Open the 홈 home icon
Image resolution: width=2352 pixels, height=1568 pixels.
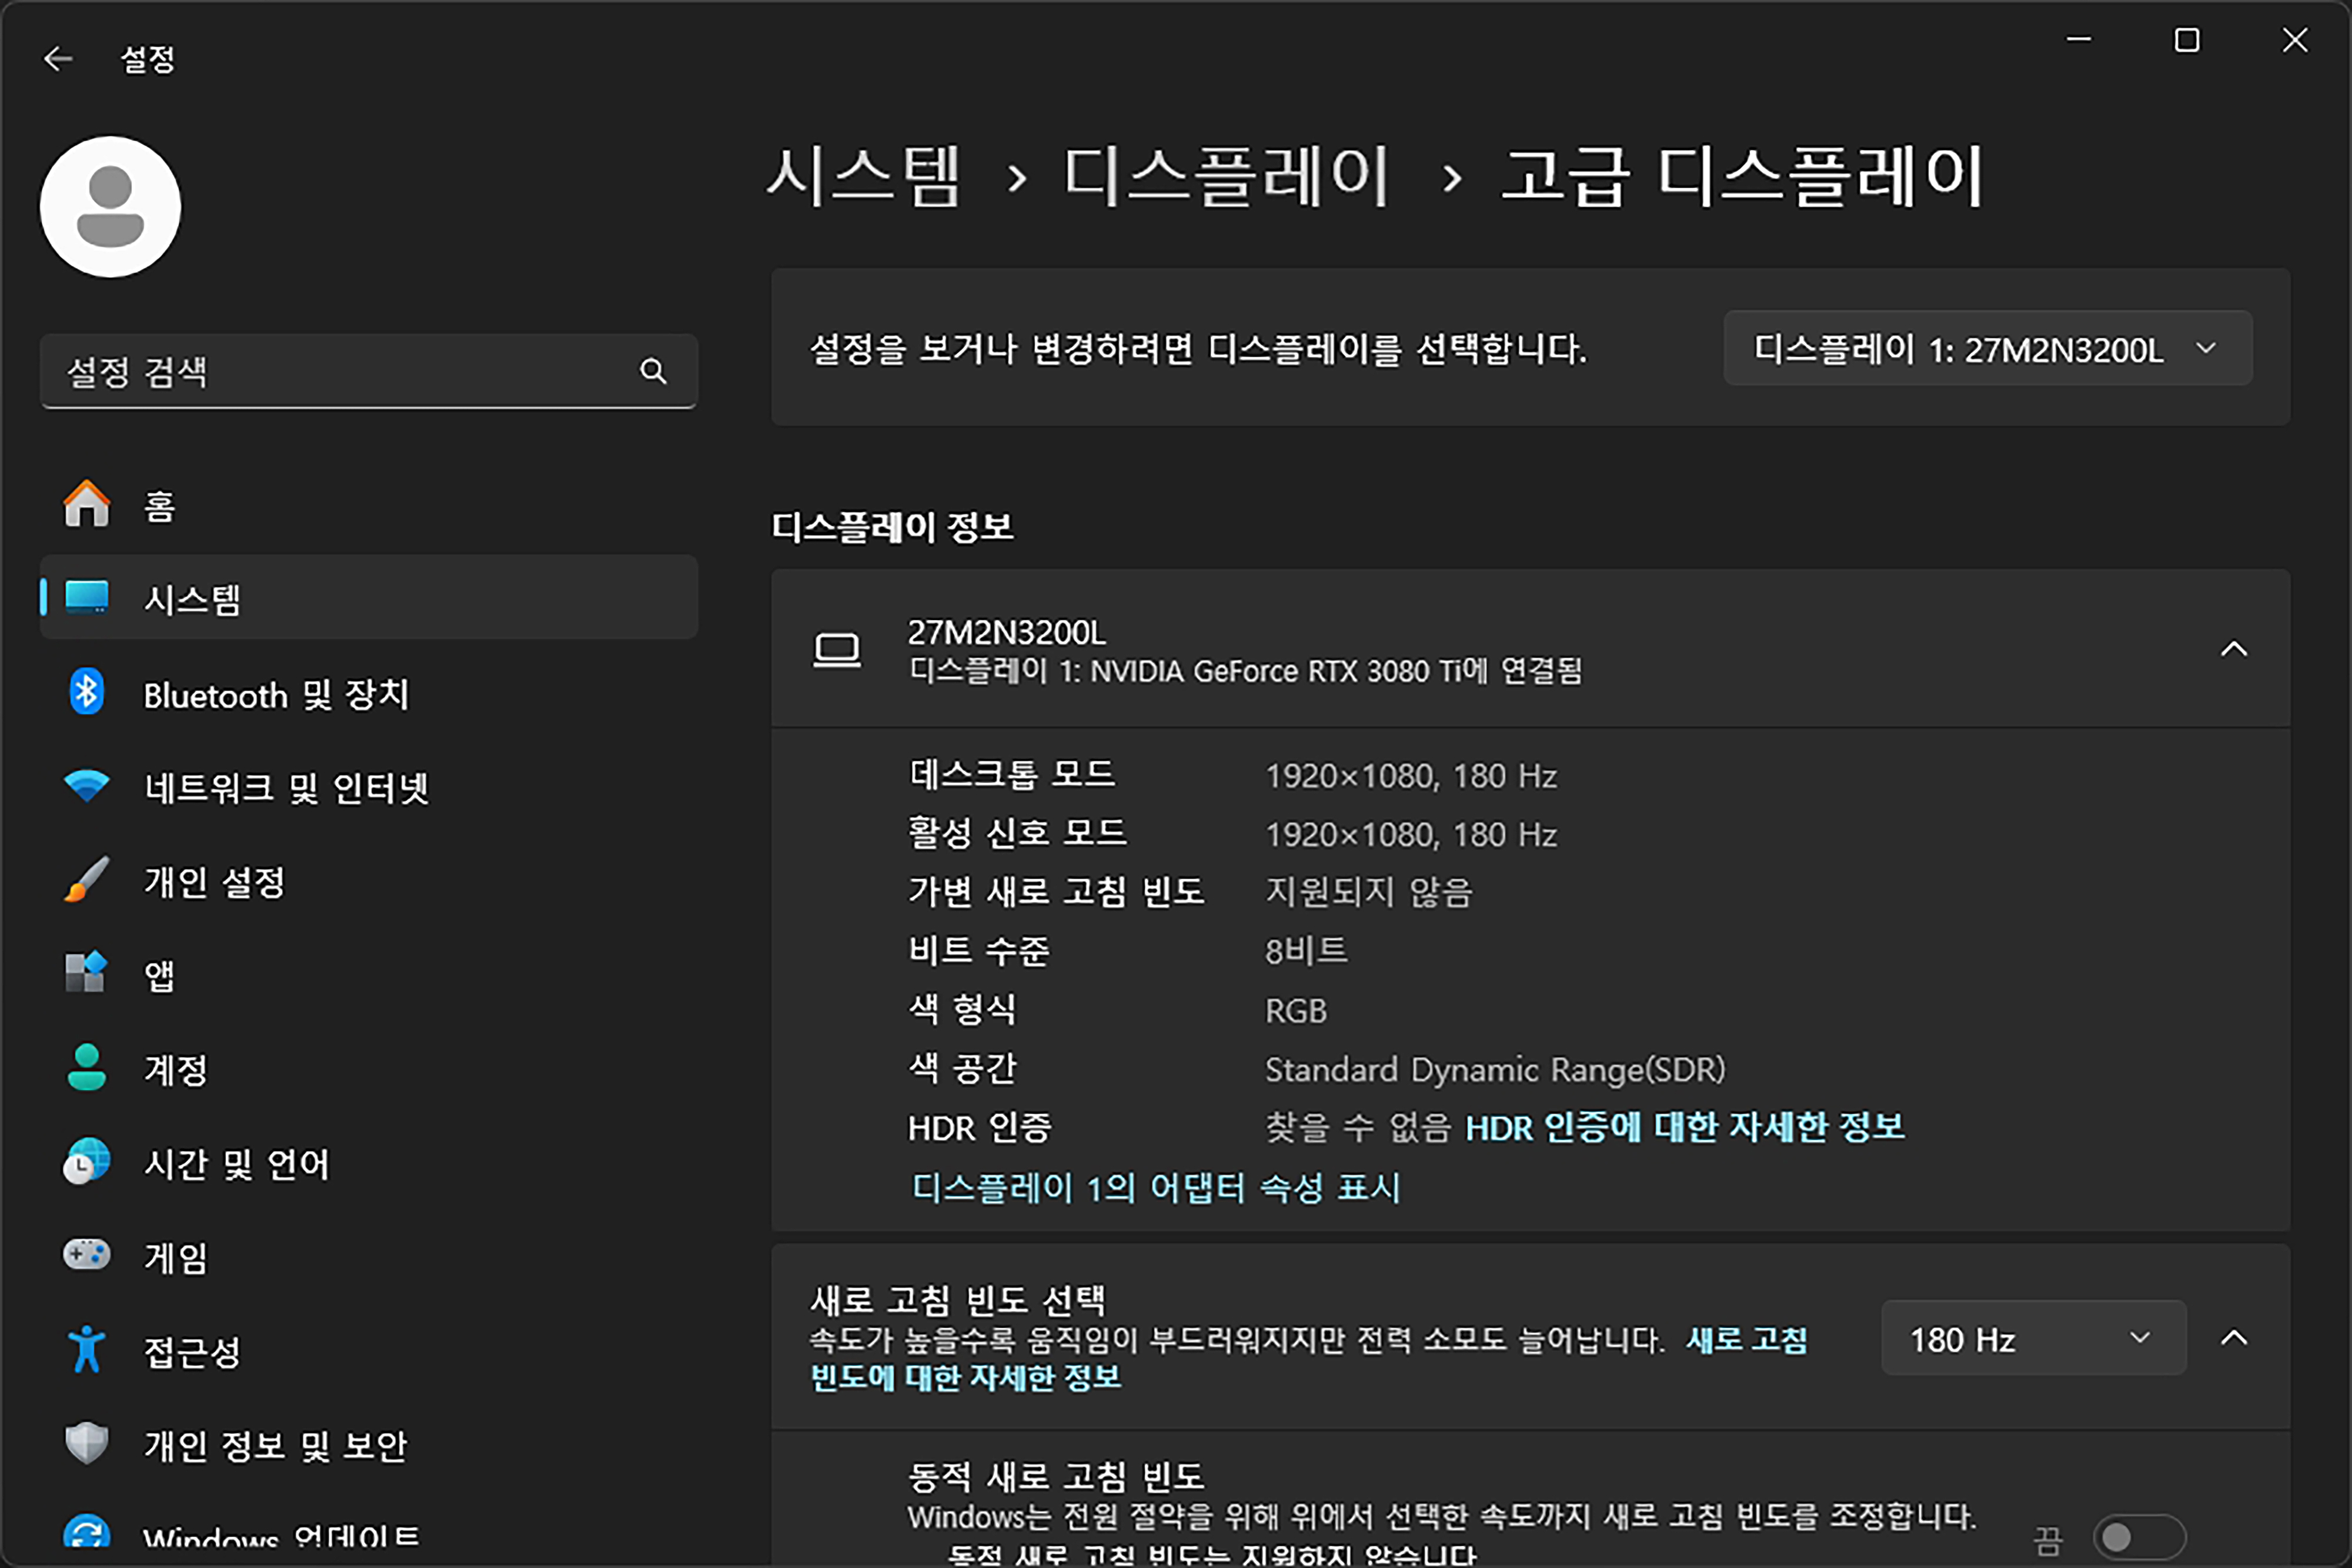[87, 504]
